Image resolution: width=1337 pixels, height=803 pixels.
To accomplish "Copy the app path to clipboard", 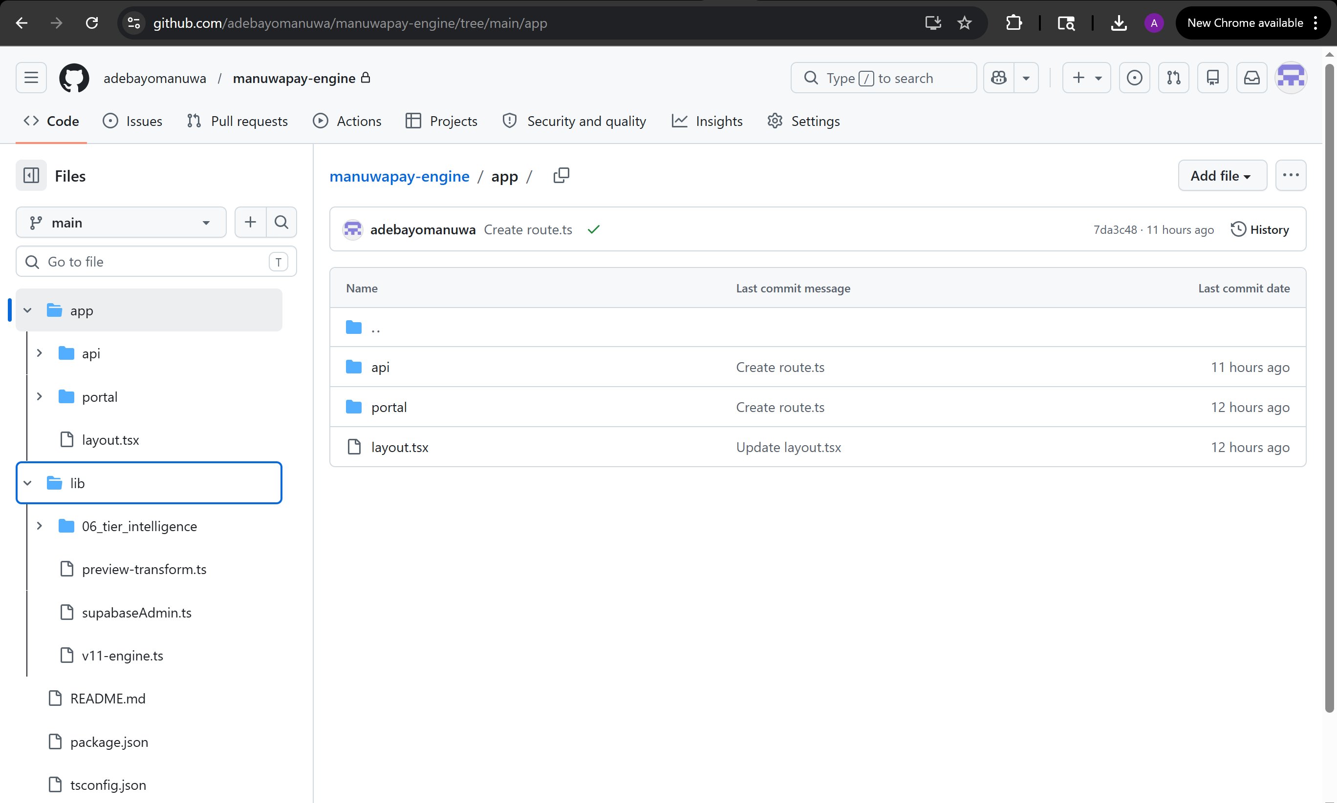I will (x=561, y=175).
